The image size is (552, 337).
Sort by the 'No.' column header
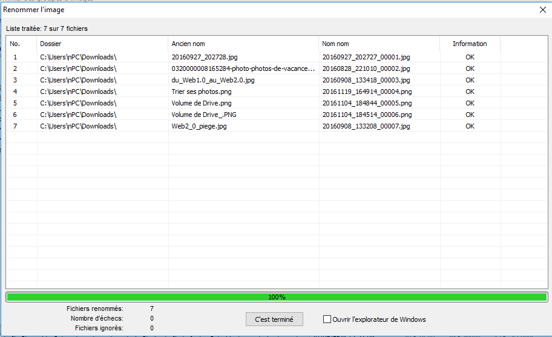tap(22, 44)
